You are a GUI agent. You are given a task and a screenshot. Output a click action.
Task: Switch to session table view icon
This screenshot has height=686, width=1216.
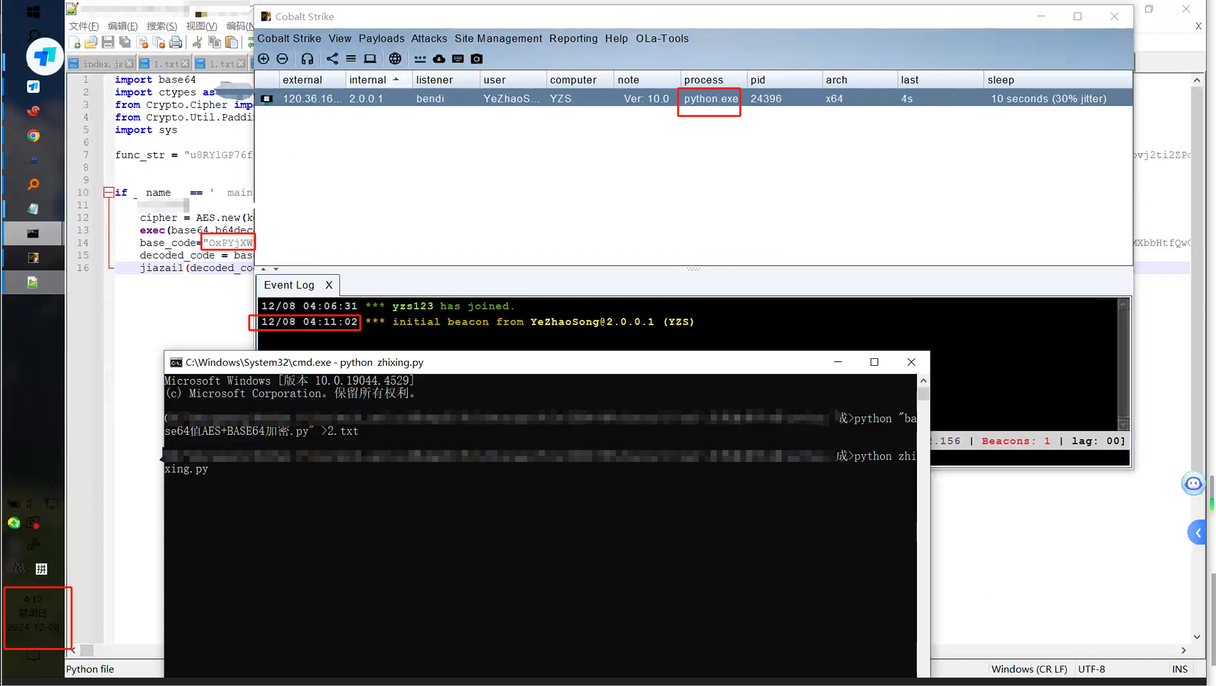351,59
